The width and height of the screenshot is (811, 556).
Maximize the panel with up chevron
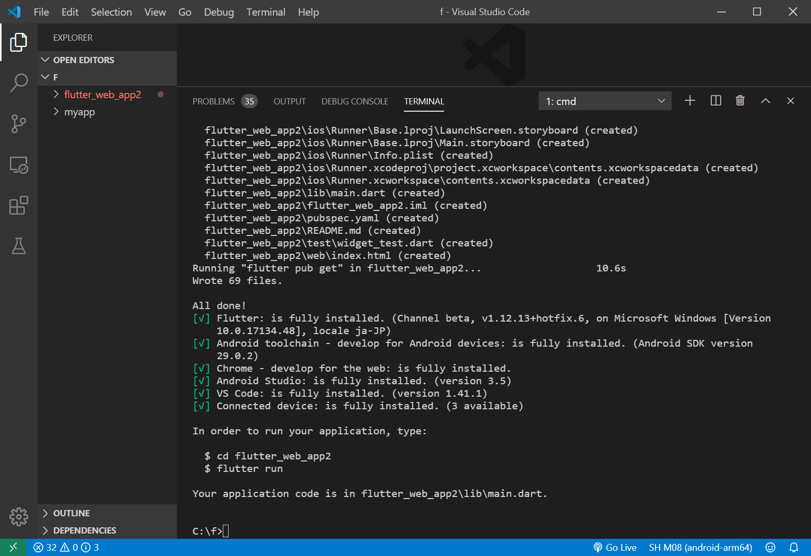(766, 101)
